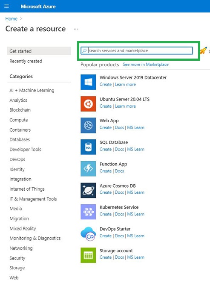
Task: Choose the Networking category
Action: coord(21,248)
